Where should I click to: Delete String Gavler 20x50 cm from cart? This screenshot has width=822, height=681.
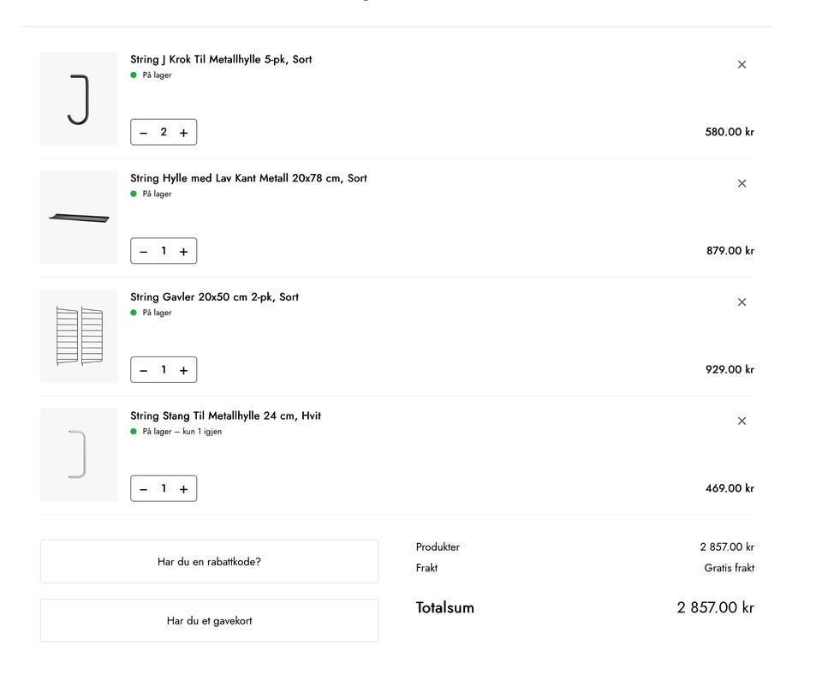pyautogui.click(x=742, y=302)
